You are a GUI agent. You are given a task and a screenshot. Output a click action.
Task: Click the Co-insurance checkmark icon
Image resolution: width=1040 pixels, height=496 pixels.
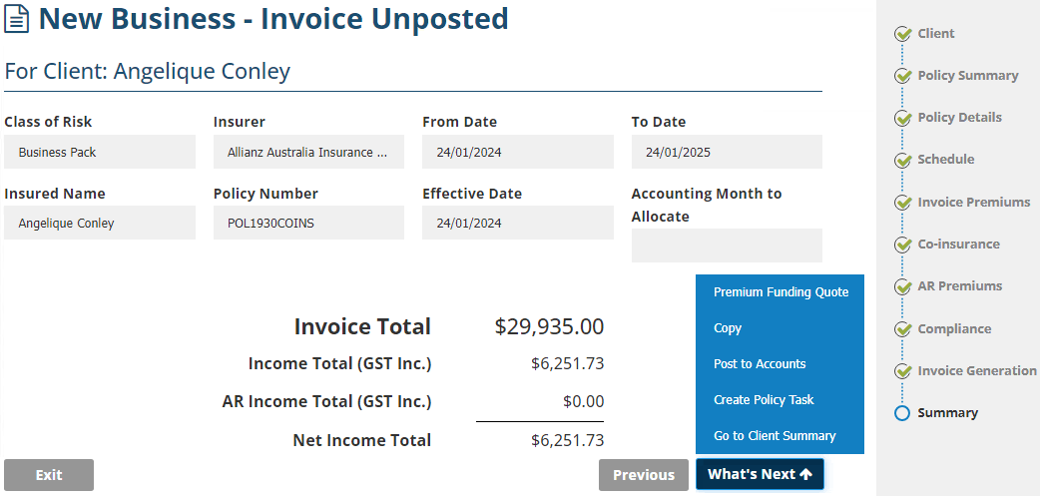[x=903, y=245]
